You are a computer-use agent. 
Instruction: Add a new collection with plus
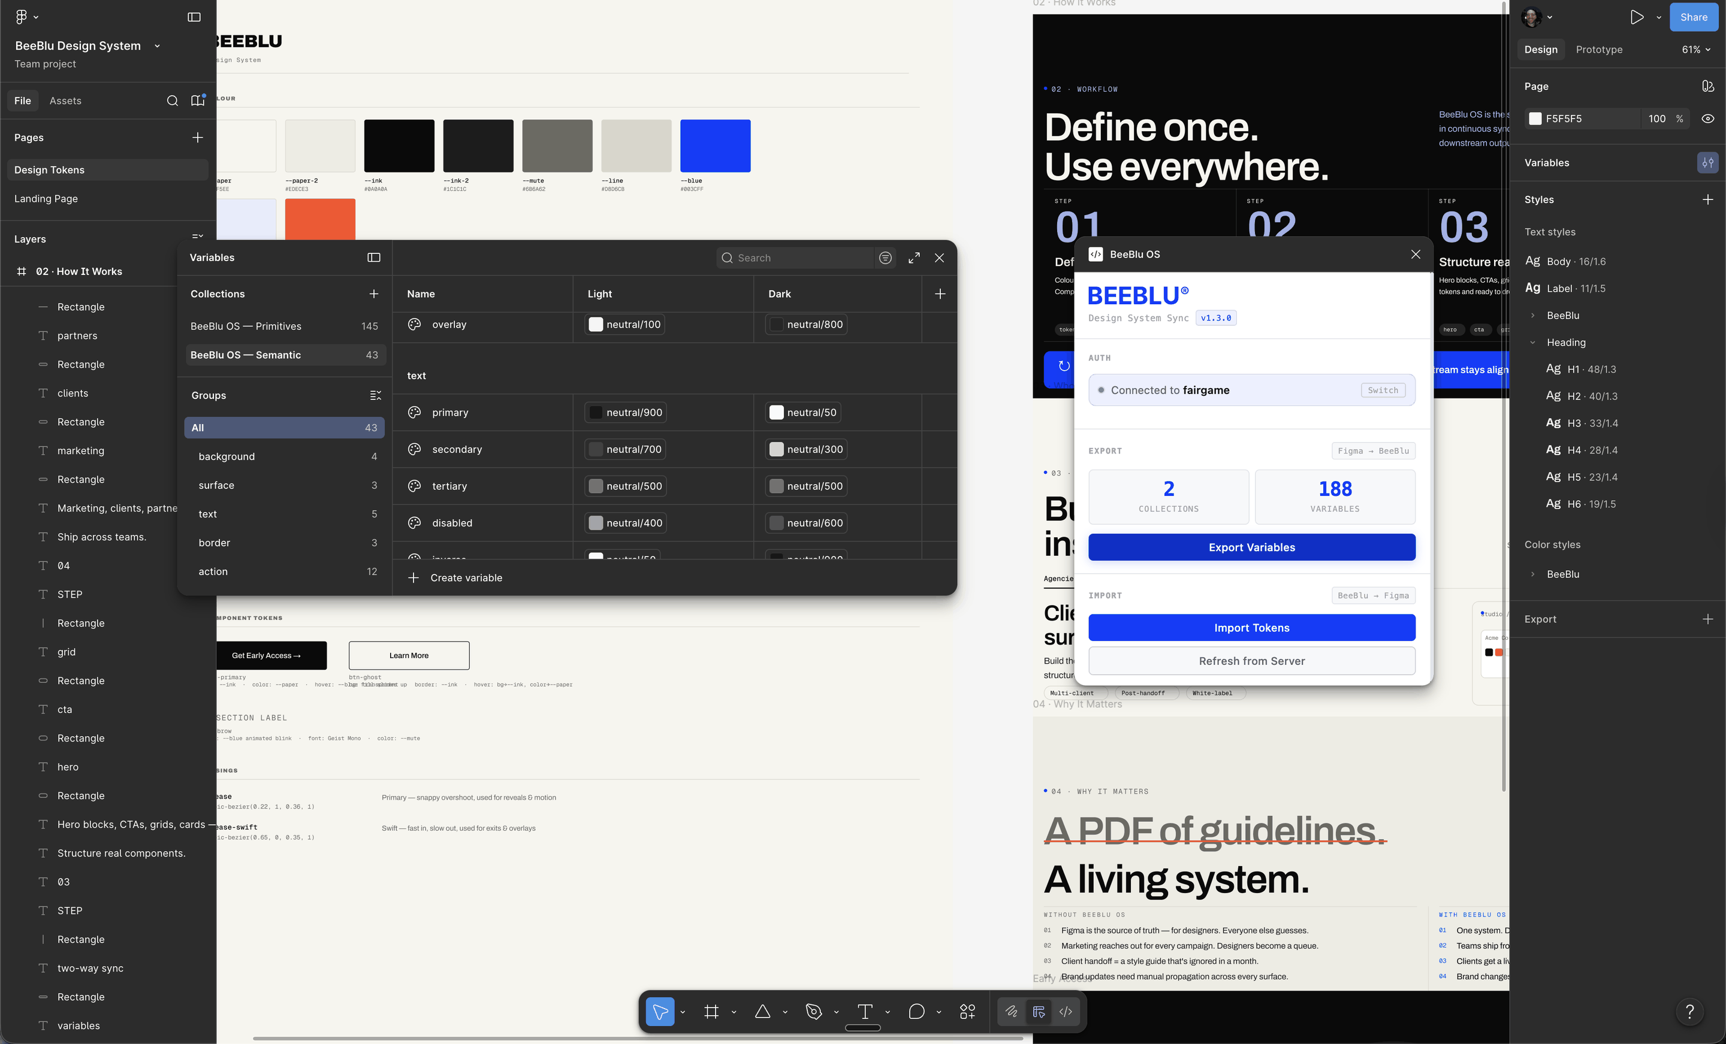point(374,294)
